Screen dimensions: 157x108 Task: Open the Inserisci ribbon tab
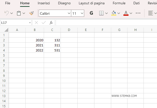(x=44, y=3)
